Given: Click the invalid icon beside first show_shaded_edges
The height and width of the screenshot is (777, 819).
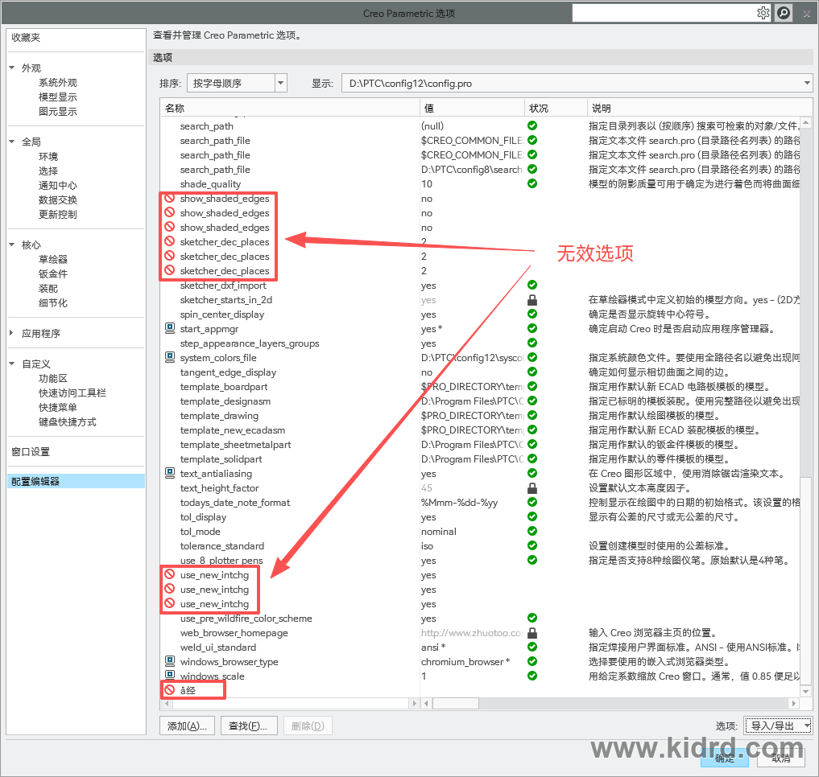Looking at the screenshot, I should [169, 199].
